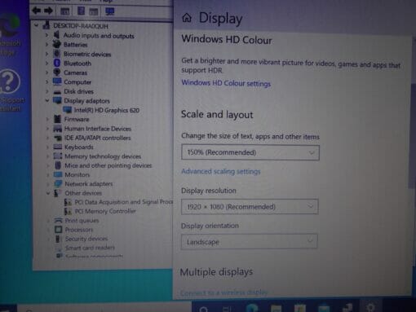Screen dimensions: 416x312
Task: Open the 1920 × 1080 display resolution dropdown
Action: [250, 207]
